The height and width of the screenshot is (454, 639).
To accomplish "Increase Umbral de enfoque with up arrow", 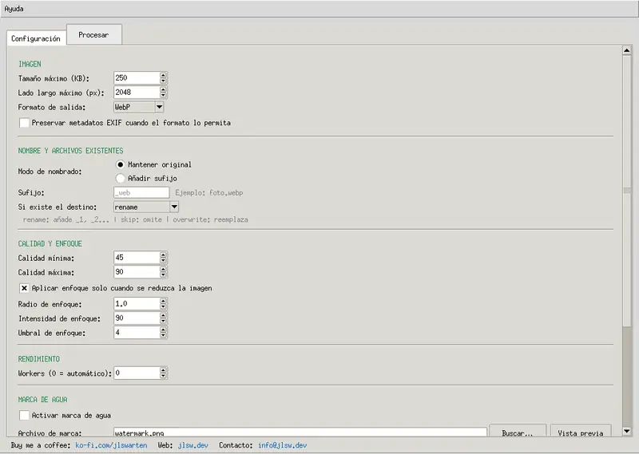I will [164, 330].
